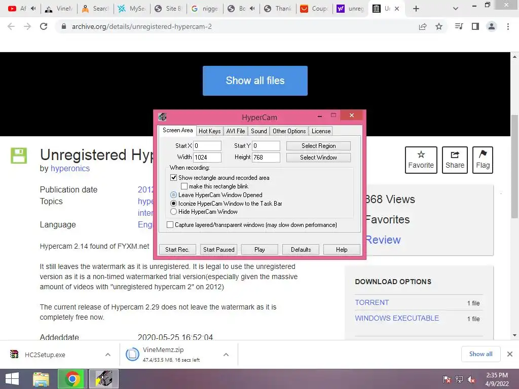
Task: Click the address bar URL
Action: coord(142,26)
